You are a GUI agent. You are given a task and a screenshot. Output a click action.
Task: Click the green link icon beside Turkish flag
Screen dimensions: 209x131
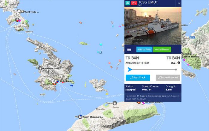click(x=127, y=3)
